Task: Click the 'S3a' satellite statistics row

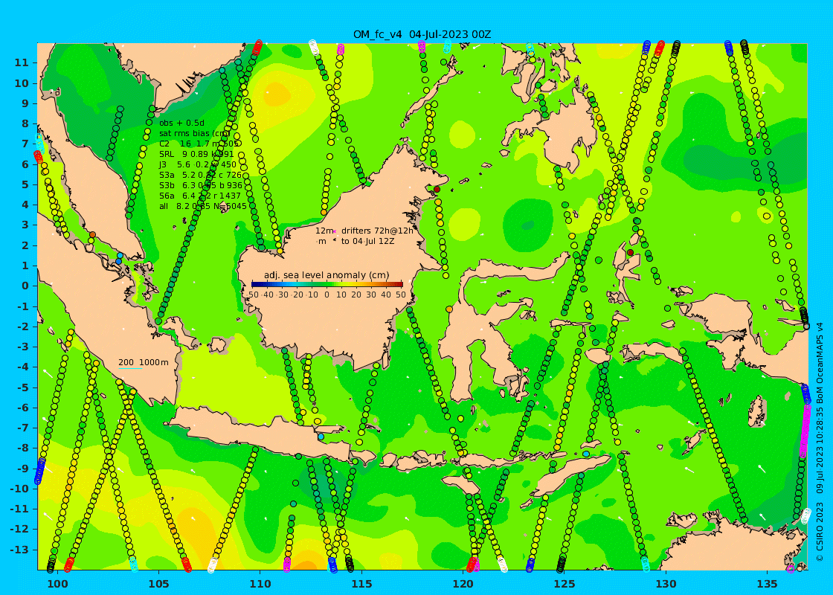Action: click(200, 175)
